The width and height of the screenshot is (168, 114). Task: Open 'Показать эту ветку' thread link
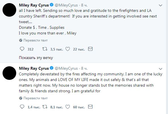pyautogui.click(x=36, y=58)
